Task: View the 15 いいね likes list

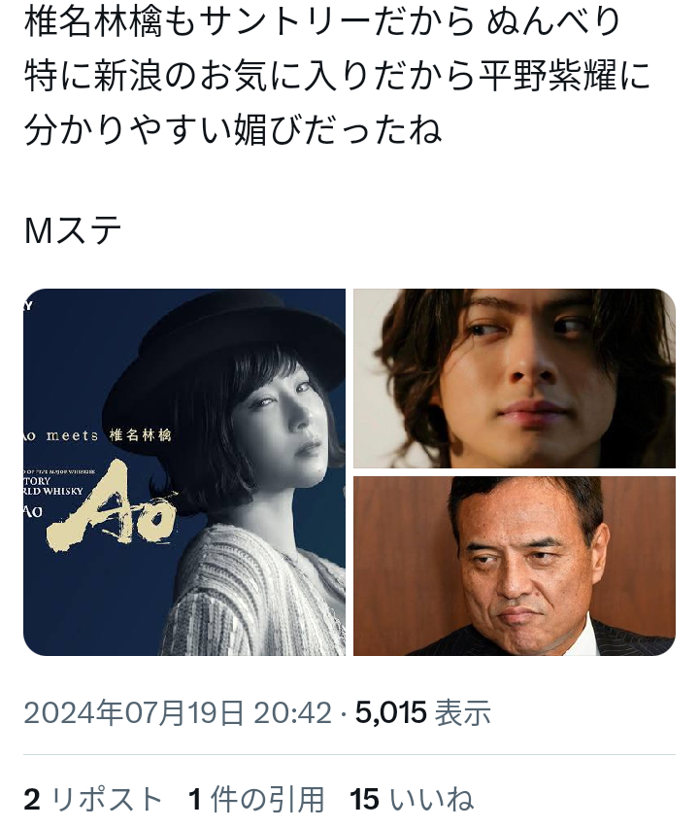Action: click(x=412, y=799)
